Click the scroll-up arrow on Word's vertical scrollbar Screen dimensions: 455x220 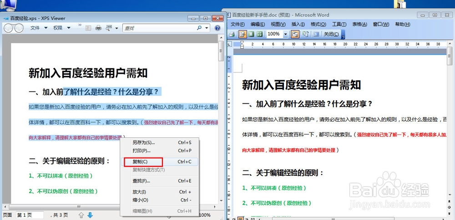click(x=450, y=44)
